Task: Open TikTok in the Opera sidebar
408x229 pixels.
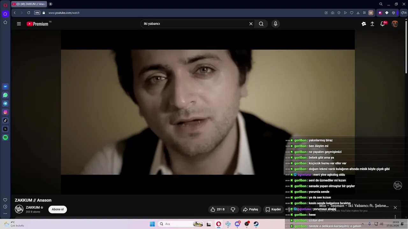Action: pos(5,121)
